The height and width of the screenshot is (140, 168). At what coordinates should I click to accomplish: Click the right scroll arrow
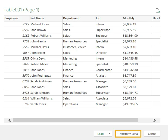154,120
